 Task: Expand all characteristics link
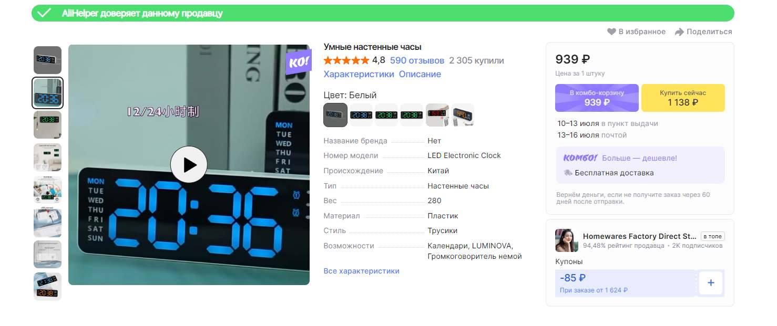tap(362, 271)
